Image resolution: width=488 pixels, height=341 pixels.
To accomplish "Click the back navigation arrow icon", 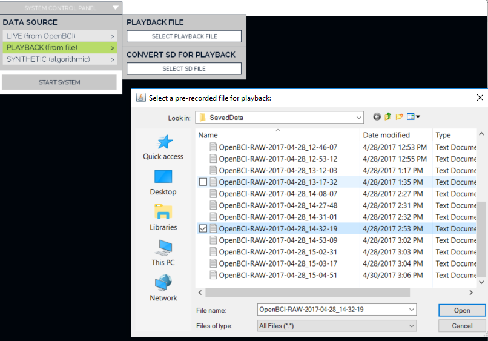I will pyautogui.click(x=377, y=117).
